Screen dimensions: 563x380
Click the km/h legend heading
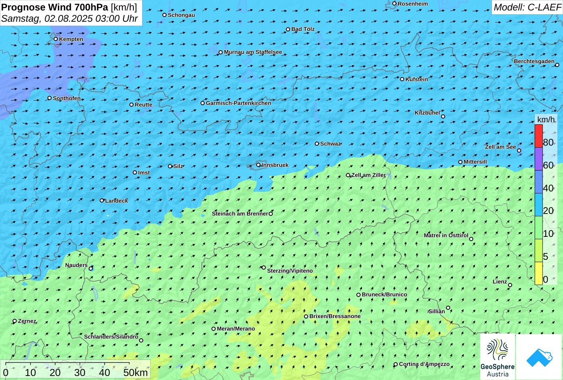[546, 119]
